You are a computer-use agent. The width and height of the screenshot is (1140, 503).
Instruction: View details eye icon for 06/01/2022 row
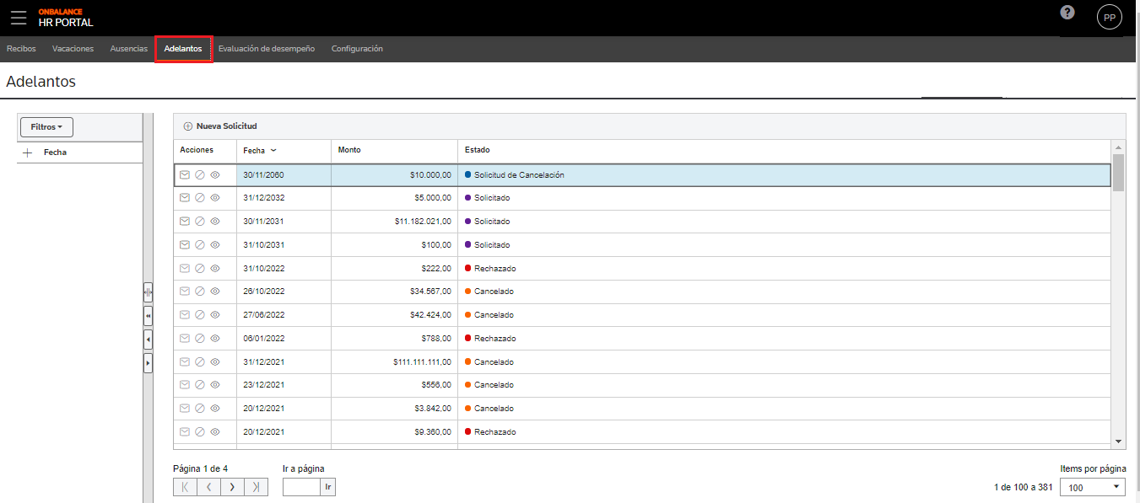click(215, 339)
